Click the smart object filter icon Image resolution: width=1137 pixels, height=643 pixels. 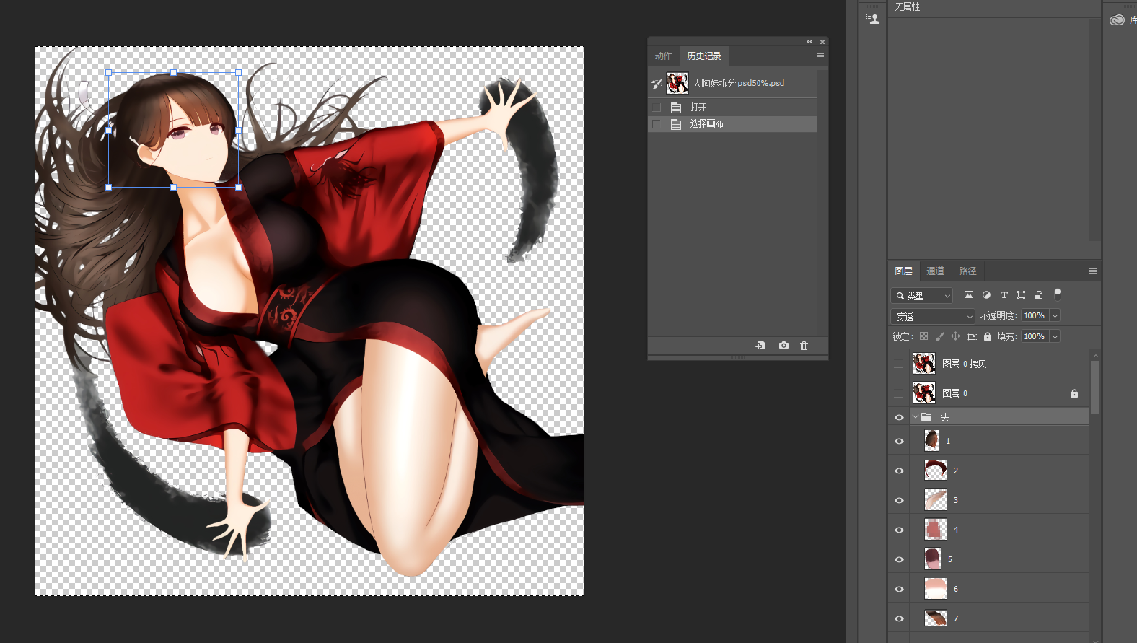click(x=1039, y=294)
